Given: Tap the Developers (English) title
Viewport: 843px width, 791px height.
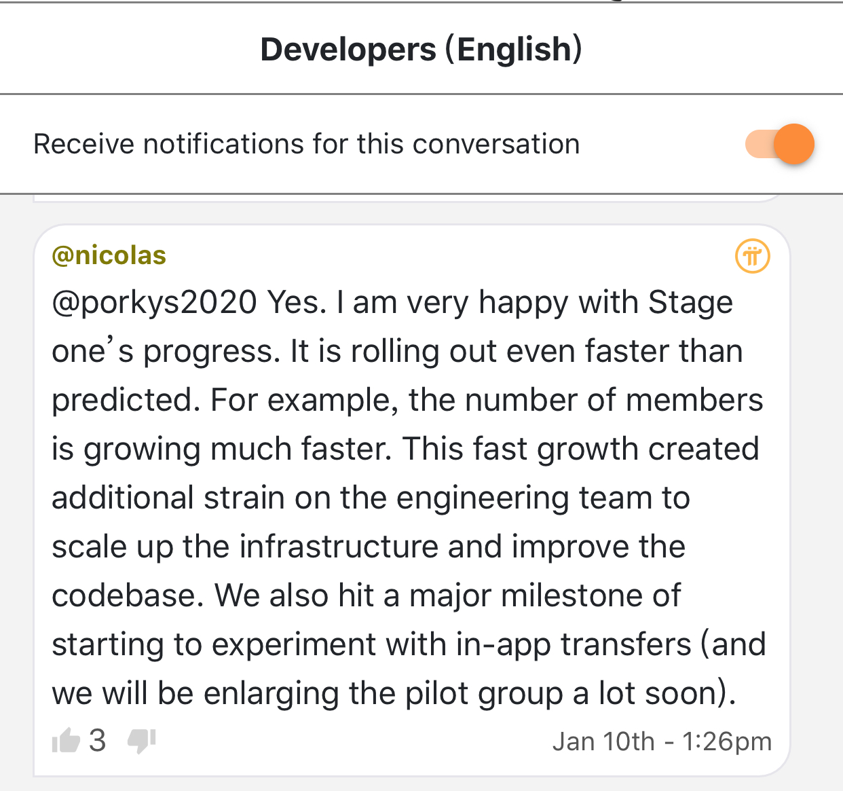Looking at the screenshot, I should point(421,50).
